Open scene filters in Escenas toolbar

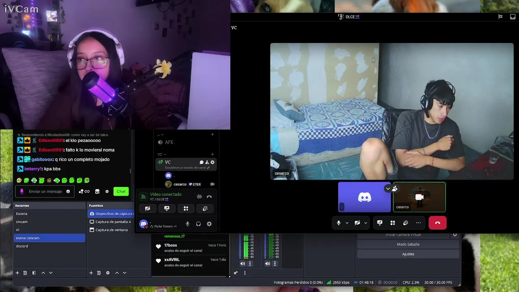pos(34,273)
